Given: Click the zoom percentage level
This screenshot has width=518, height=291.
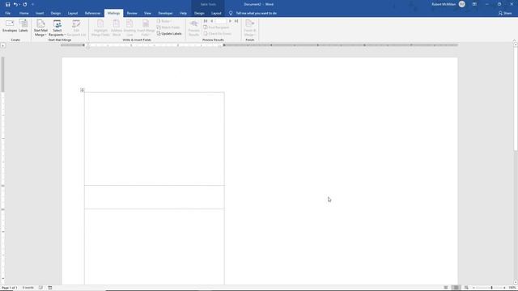Looking at the screenshot, I should (x=512, y=288).
